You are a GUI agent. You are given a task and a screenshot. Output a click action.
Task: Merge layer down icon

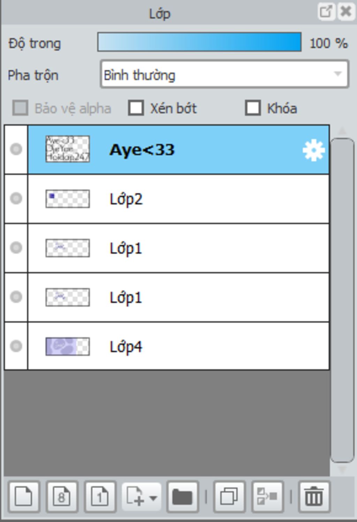tap(267, 497)
